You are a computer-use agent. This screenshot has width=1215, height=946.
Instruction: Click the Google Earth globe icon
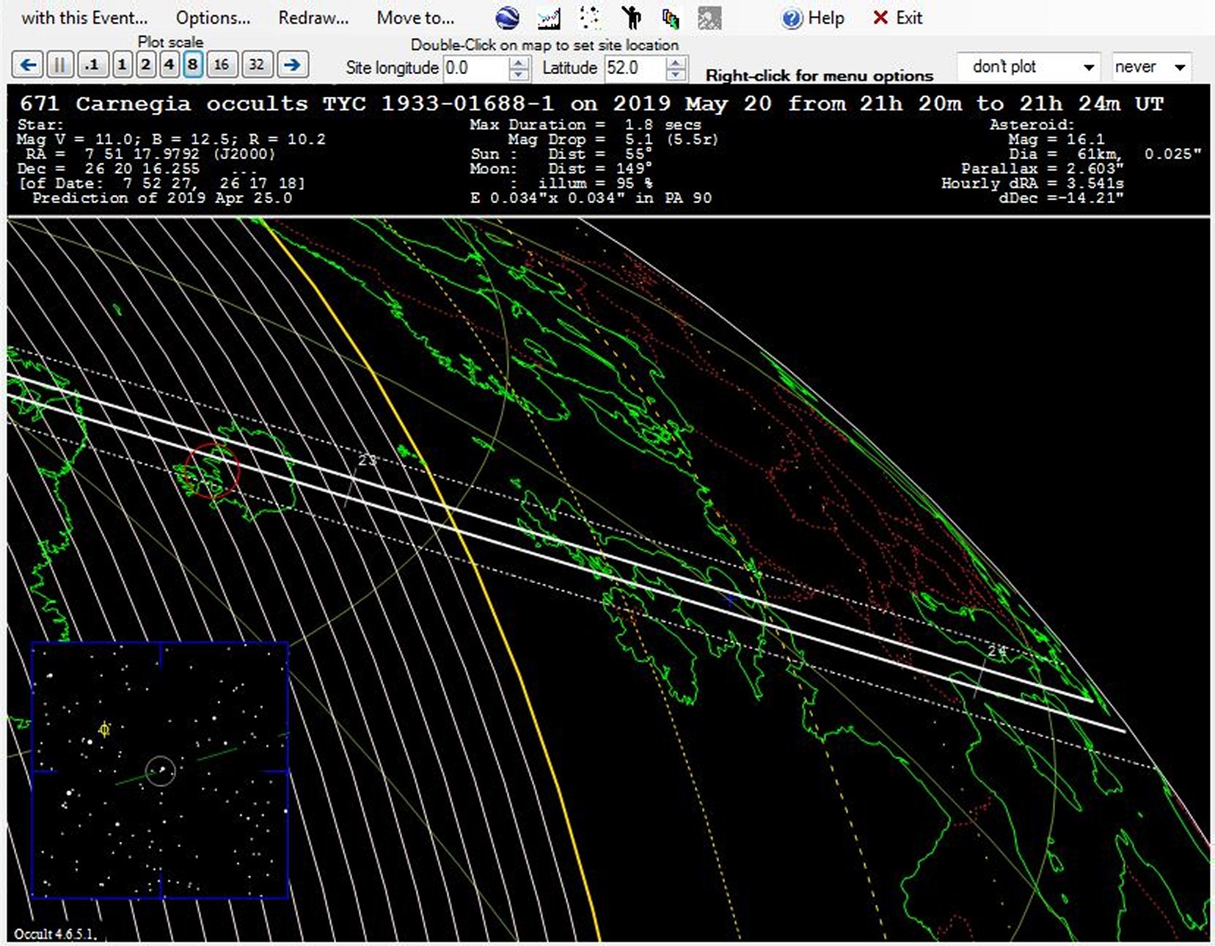click(507, 18)
